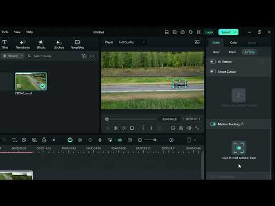Play the video in the player
The image size is (275, 206).
click(116, 128)
